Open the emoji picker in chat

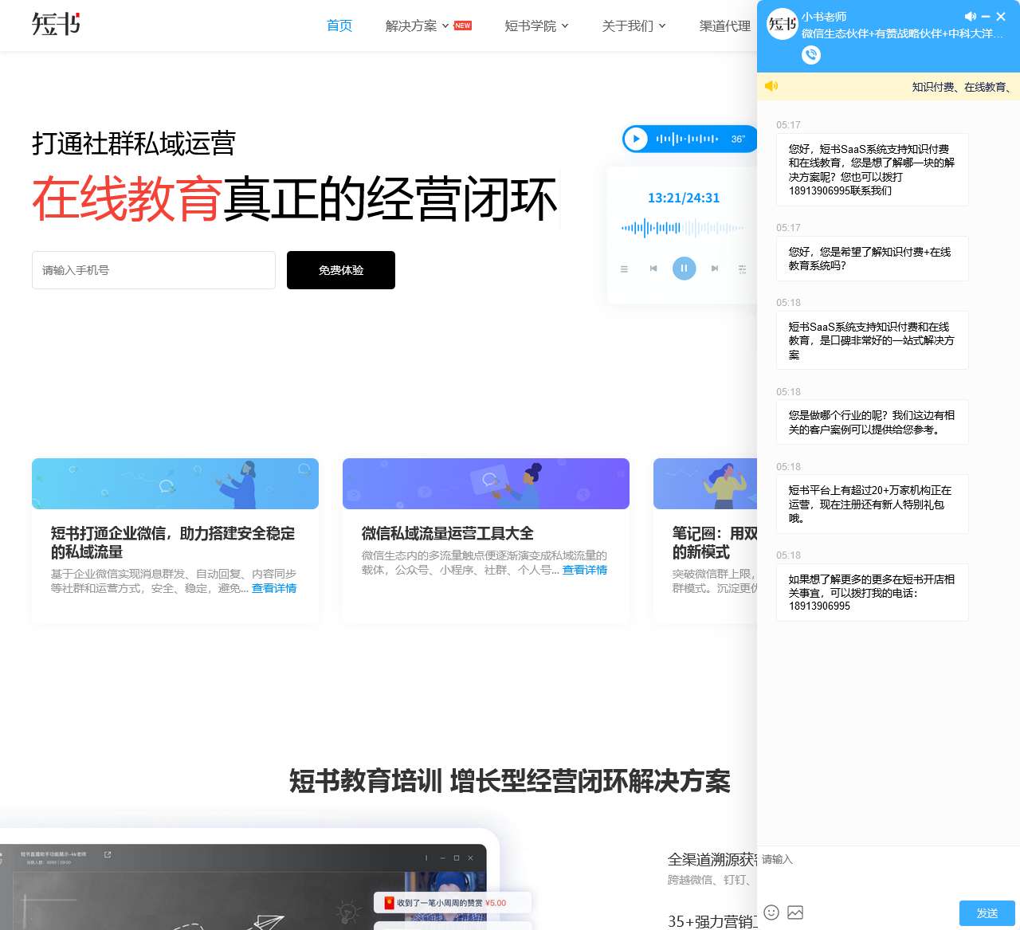coord(771,912)
